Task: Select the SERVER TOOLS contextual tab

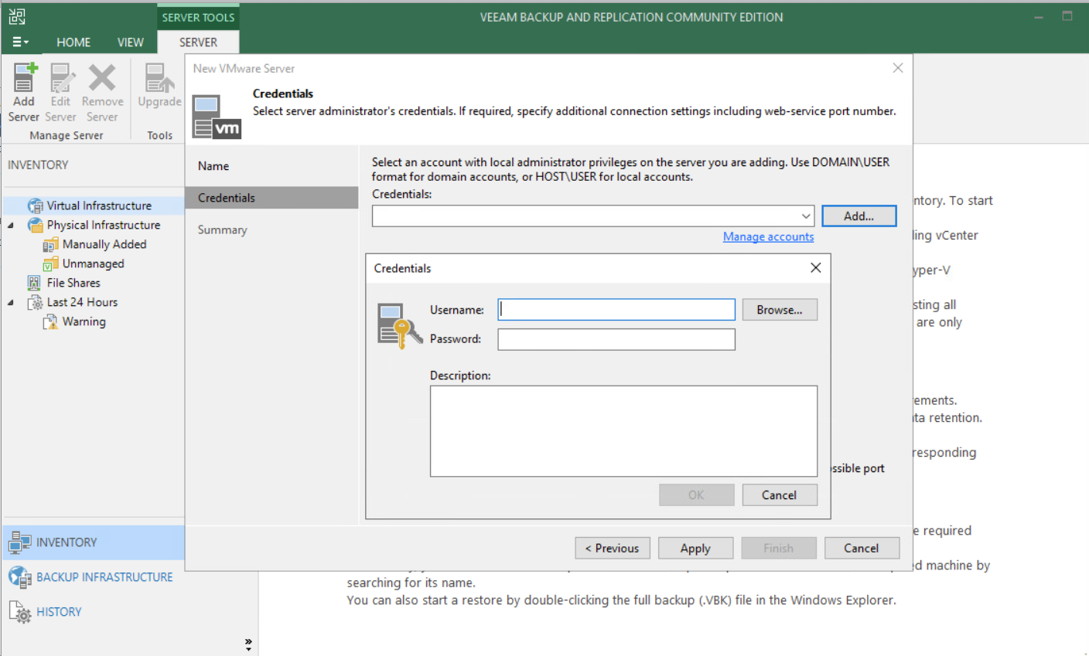Action: (198, 17)
